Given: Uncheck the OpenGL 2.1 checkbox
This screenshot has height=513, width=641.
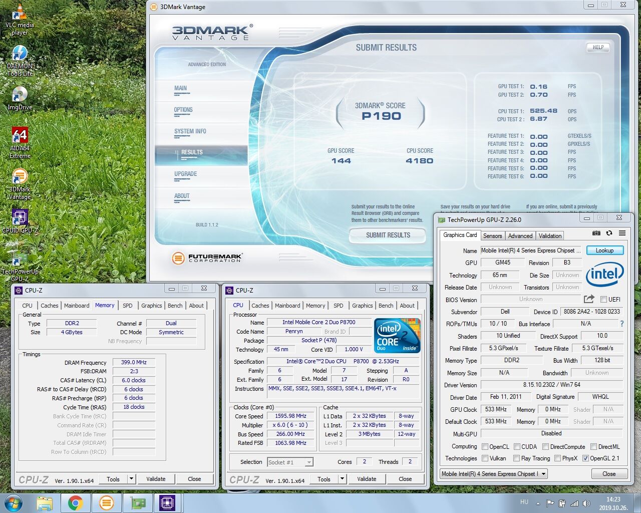Looking at the screenshot, I should click(x=585, y=458).
